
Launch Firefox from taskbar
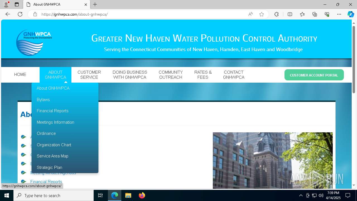(x=142, y=195)
